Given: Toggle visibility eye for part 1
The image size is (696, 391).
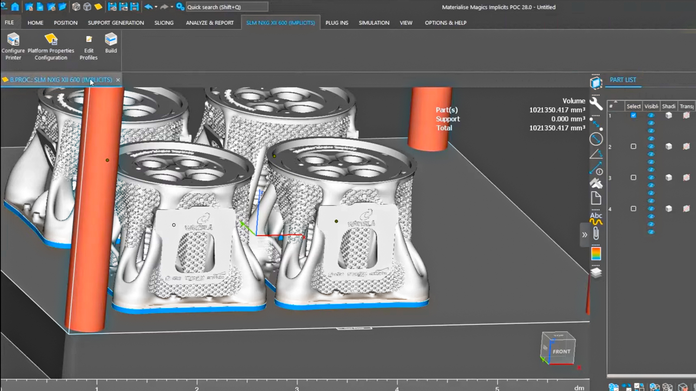Looking at the screenshot, I should click(x=651, y=115).
